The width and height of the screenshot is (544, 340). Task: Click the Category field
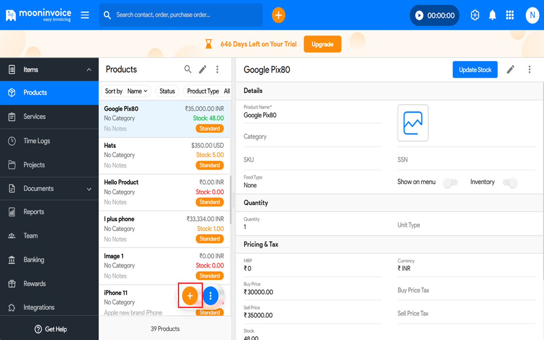click(312, 137)
